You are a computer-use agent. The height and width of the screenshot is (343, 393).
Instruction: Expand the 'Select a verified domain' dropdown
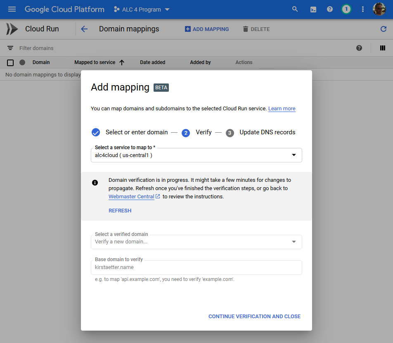196,242
